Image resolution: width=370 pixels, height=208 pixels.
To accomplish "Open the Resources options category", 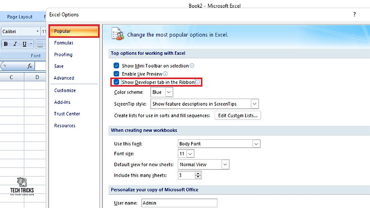I will [x=65, y=125].
